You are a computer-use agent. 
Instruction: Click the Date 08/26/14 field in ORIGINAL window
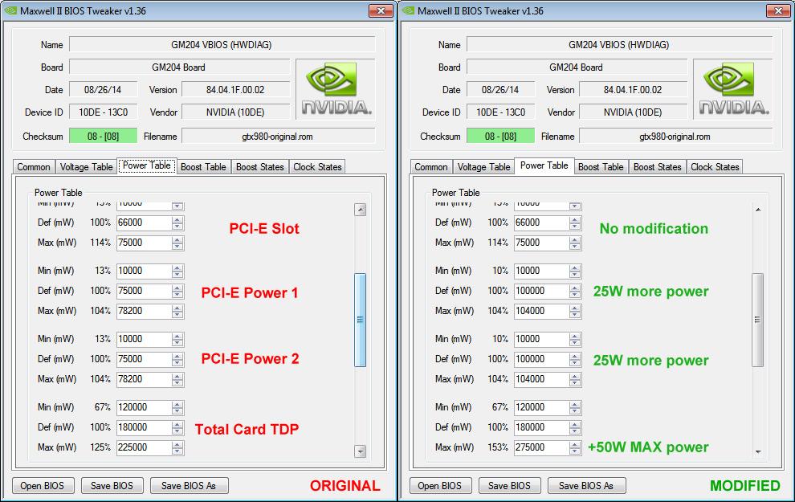click(103, 90)
